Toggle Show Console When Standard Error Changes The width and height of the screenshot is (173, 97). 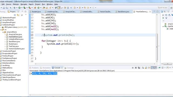pyautogui.click(x=155, y=68)
